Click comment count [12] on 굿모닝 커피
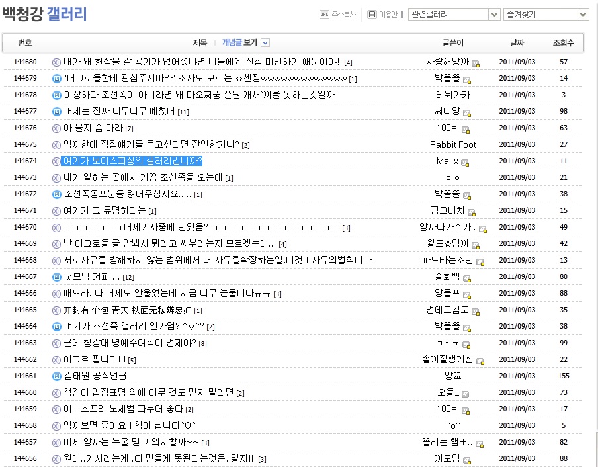Viewport: 598px width, 467px height. (128, 278)
